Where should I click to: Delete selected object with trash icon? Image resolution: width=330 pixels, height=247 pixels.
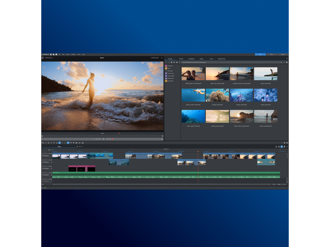coord(48,143)
